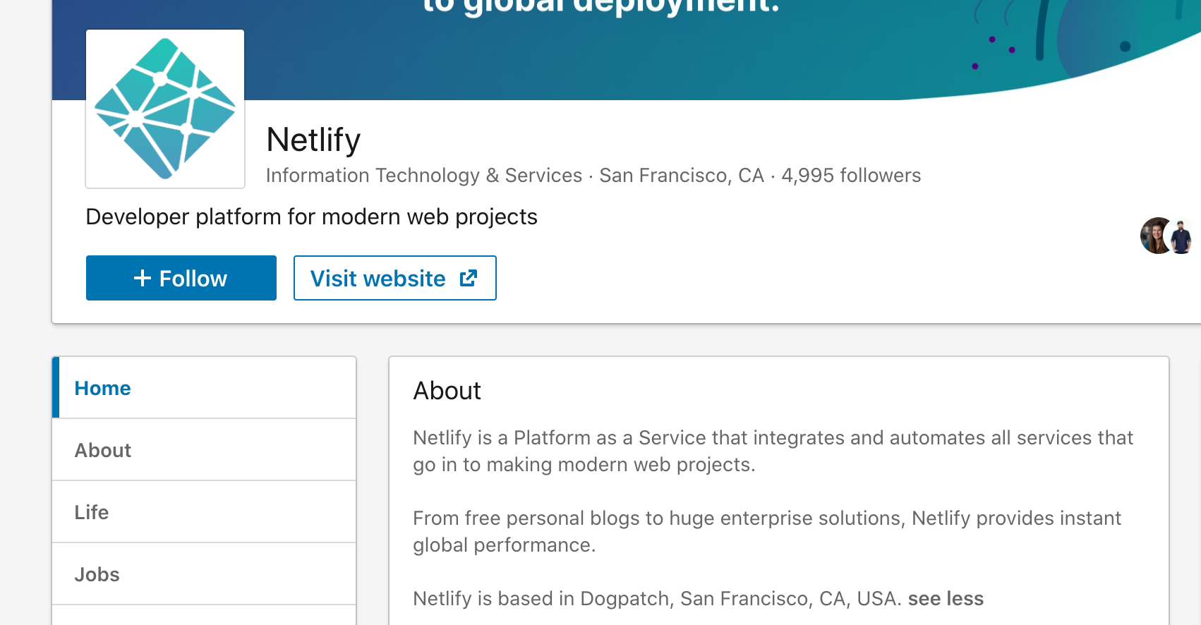Click the Dogpatch location paragraph text
Screen dimensions: 1201x625
point(656,598)
